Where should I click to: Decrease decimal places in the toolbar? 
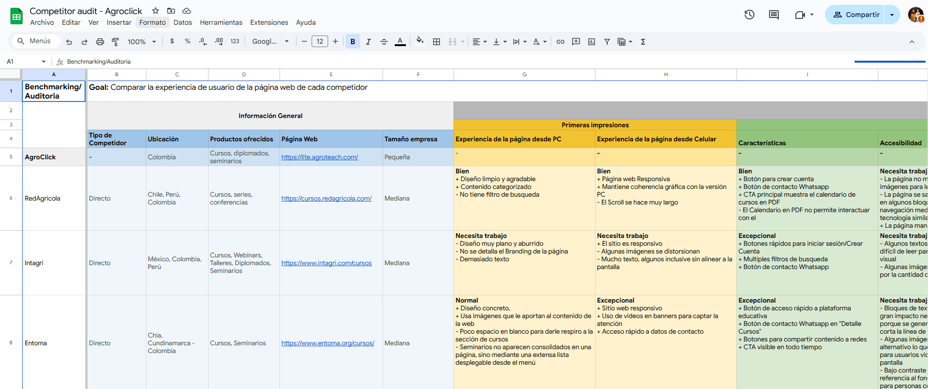click(203, 42)
